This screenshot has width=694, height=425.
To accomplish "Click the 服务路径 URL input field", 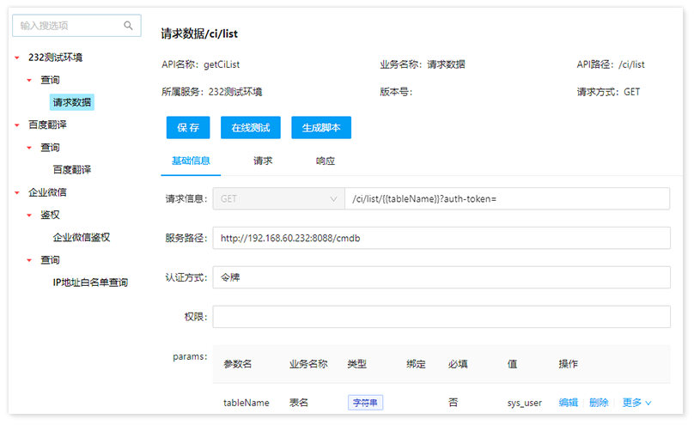I will point(441,238).
